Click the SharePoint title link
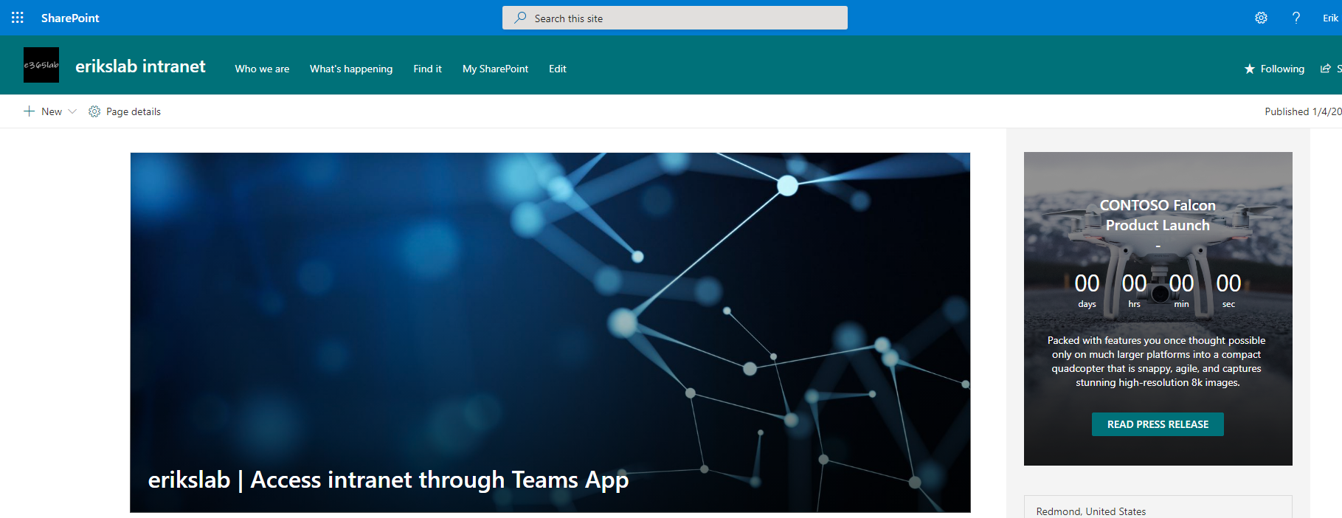This screenshot has width=1342, height=518. point(70,18)
